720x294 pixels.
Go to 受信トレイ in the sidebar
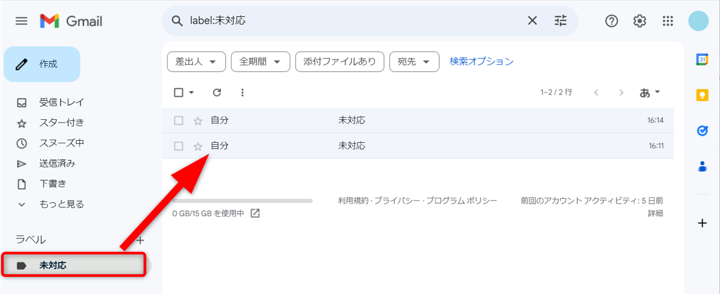coord(61,102)
